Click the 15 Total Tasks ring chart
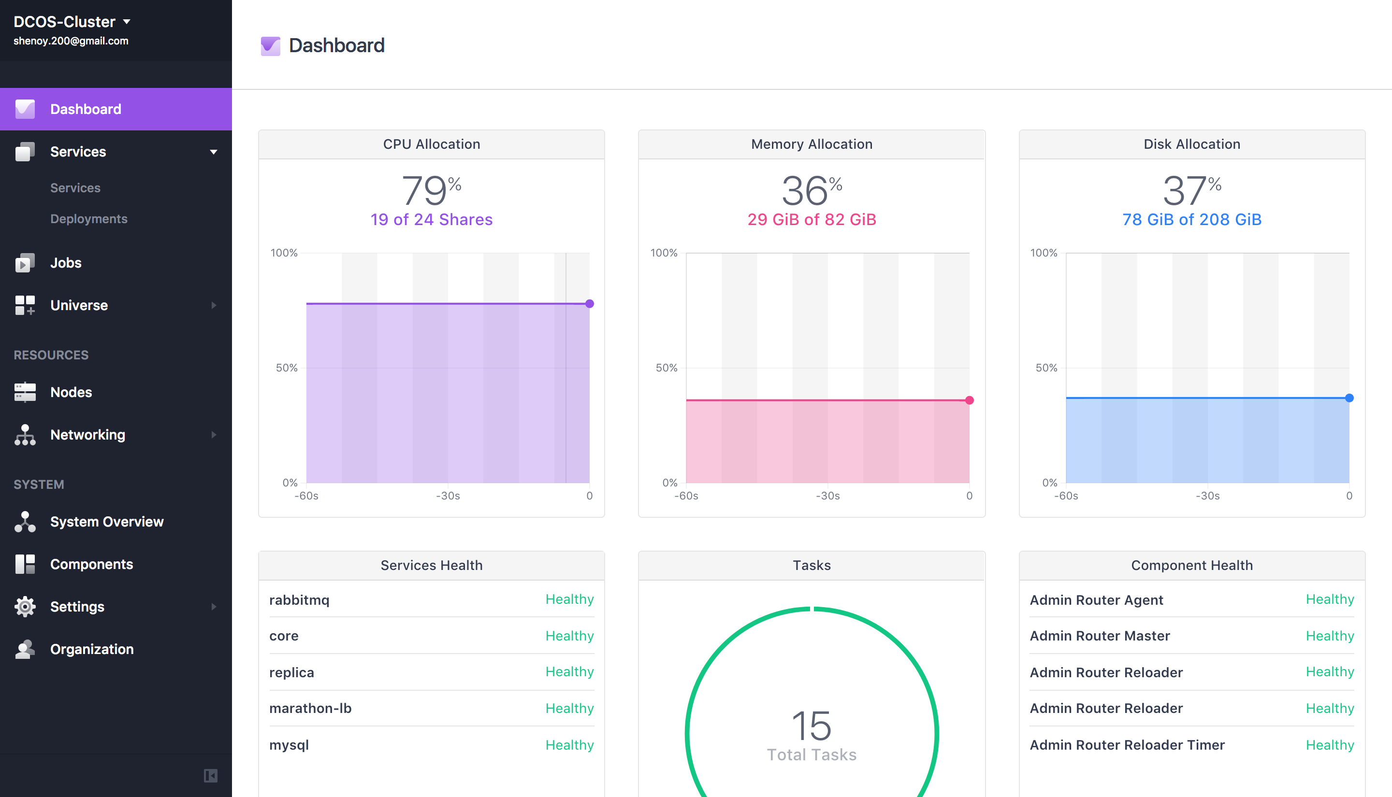Image resolution: width=1392 pixels, height=797 pixels. [x=812, y=734]
